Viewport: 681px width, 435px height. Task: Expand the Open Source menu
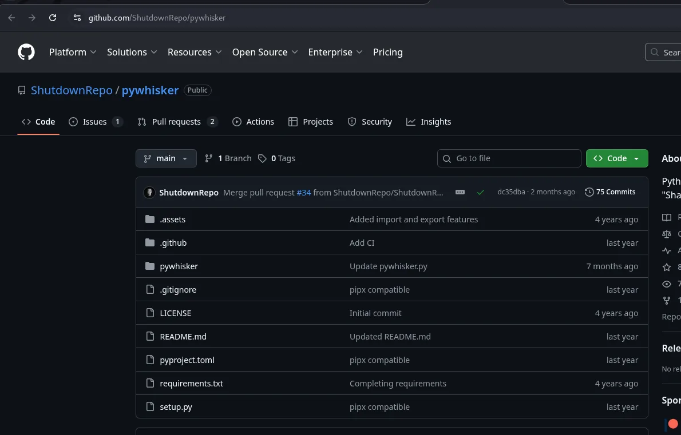[264, 52]
